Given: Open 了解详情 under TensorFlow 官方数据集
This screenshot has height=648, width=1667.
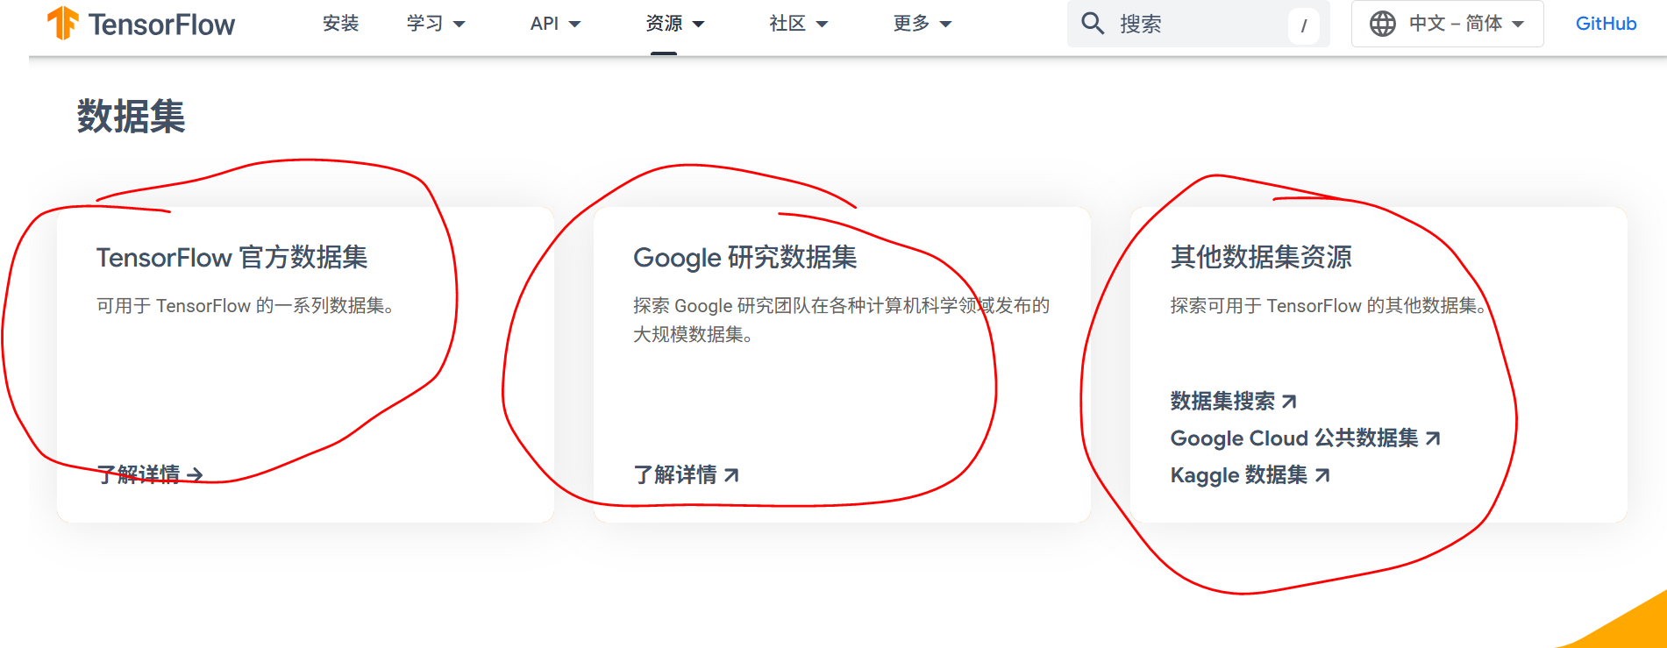Looking at the screenshot, I should tap(149, 474).
